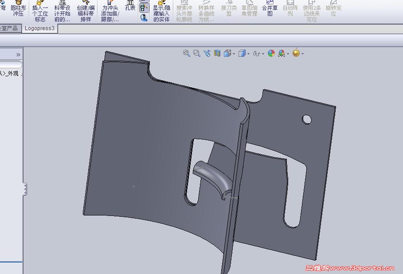This screenshot has height=274, width=403.
Task: Click the left panel collapse handle
Action: click(25, 189)
